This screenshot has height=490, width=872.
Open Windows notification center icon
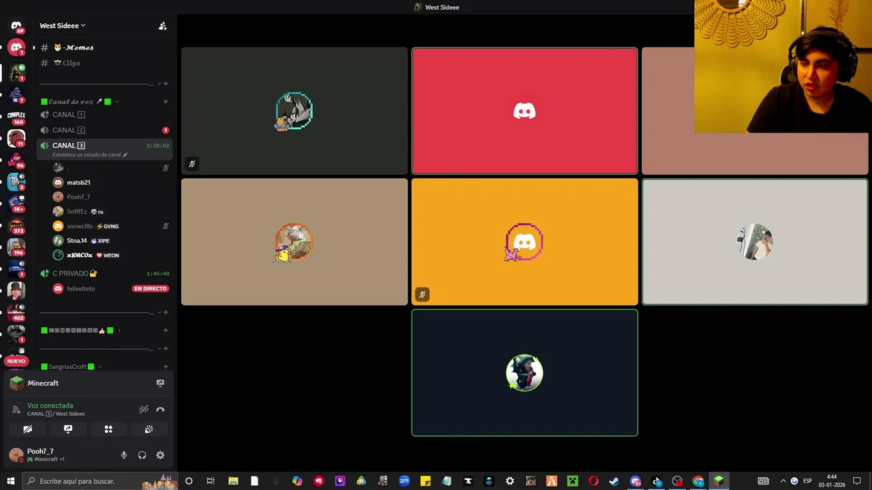point(857,481)
